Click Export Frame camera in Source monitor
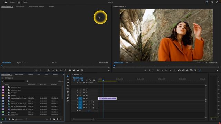 [x=78, y=70]
